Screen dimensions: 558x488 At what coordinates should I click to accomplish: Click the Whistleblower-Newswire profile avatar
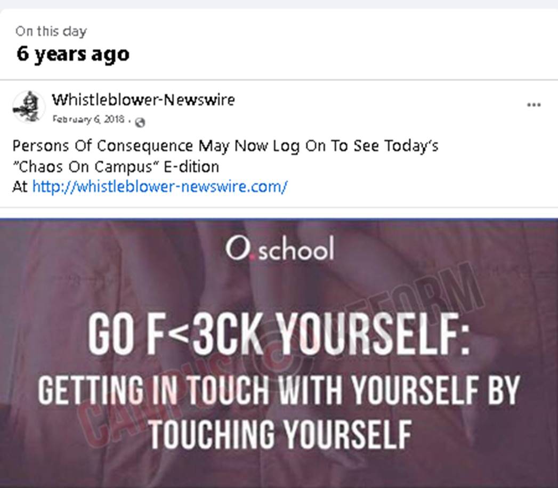[x=28, y=107]
